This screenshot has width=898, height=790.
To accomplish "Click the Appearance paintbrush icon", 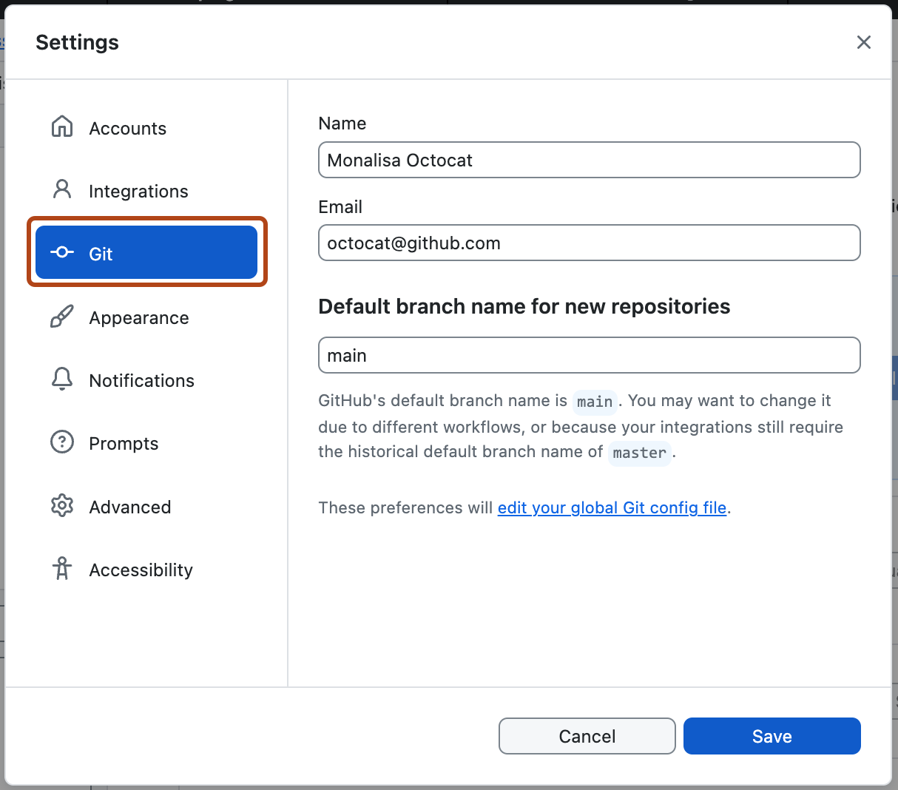I will click(x=62, y=317).
